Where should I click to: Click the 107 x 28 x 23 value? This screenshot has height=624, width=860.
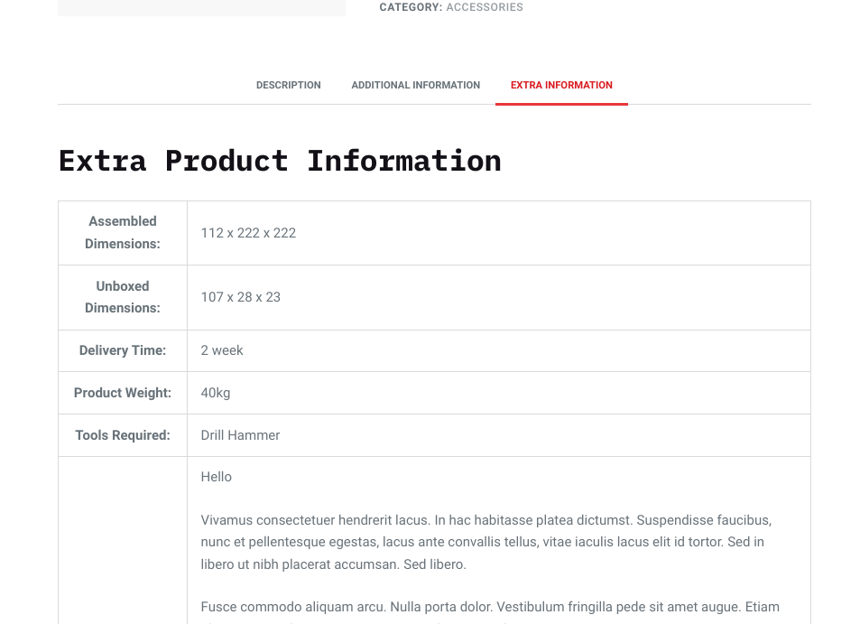tap(240, 297)
